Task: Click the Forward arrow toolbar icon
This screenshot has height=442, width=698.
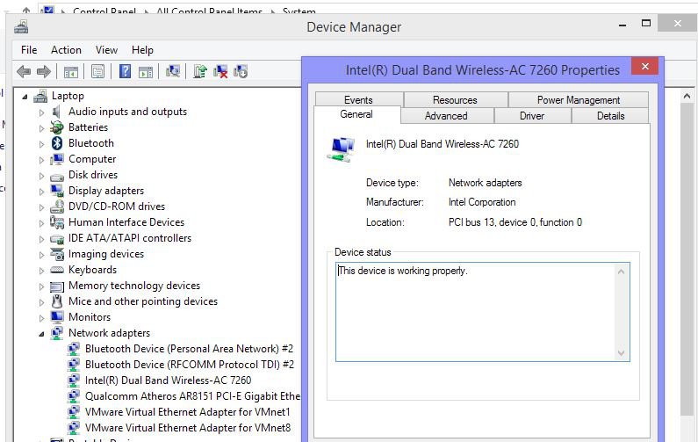Action: click(44, 71)
